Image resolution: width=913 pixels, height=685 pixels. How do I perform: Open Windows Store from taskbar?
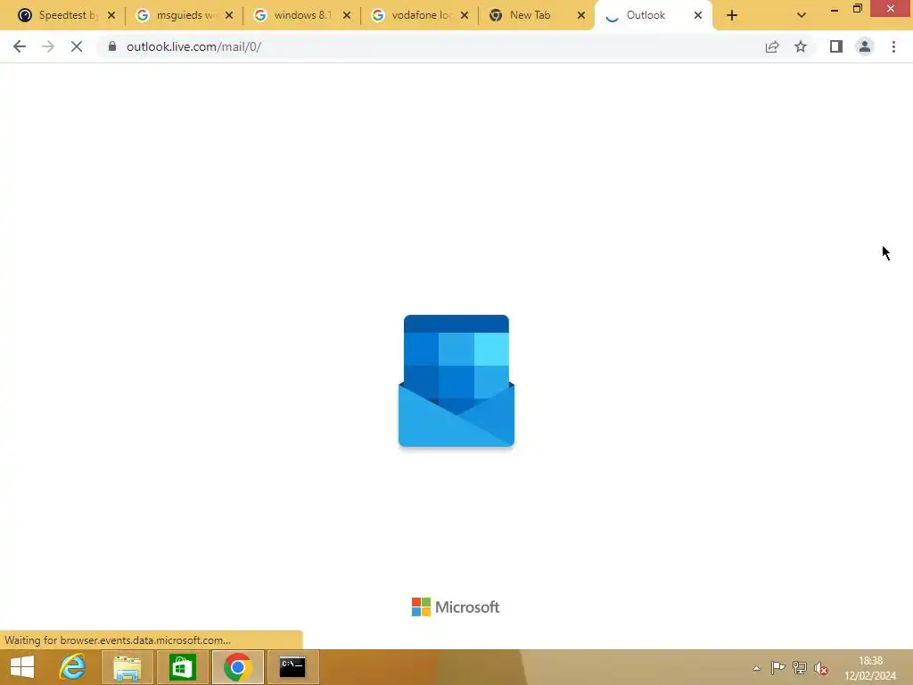point(182,667)
